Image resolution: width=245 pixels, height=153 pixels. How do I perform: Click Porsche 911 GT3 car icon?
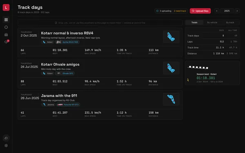pyautogui.click(x=60, y=104)
